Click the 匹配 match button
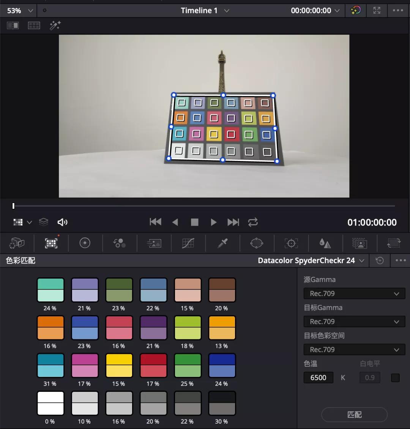The height and width of the screenshot is (429, 410). click(x=354, y=415)
